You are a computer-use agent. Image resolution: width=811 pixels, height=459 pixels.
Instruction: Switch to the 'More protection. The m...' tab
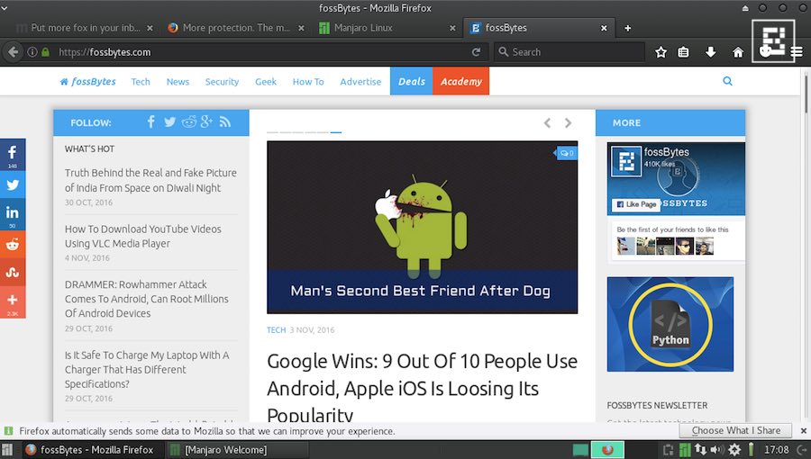click(236, 28)
